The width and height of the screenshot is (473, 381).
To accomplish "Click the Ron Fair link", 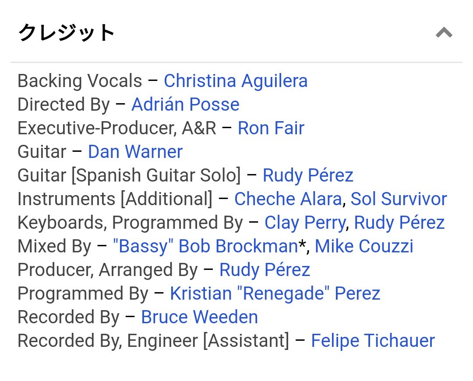I will tap(271, 128).
